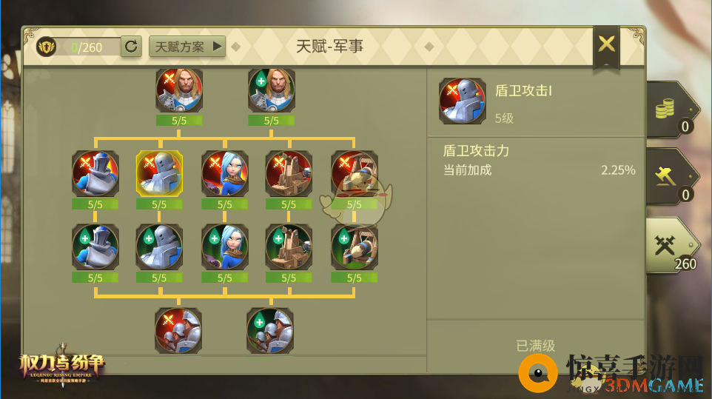Reset talent points with the refresh button
The width and height of the screenshot is (712, 399).
pos(131,47)
